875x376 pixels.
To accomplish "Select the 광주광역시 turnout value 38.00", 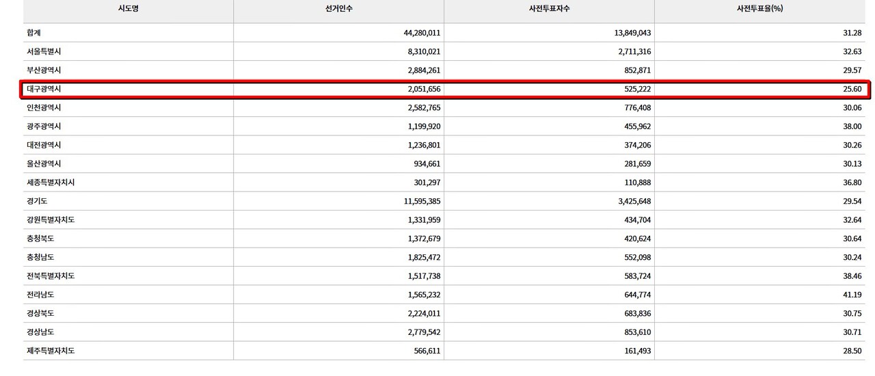I will tap(851, 126).
